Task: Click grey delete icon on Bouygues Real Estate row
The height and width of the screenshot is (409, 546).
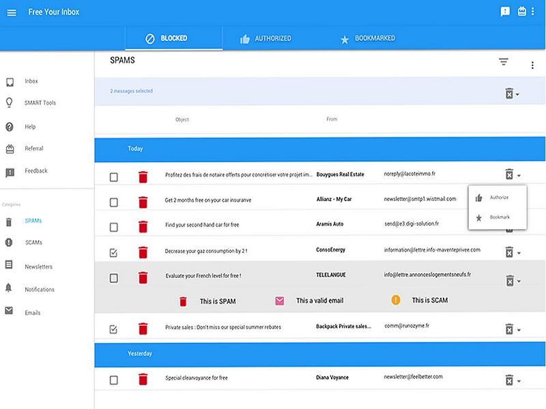Action: tap(509, 175)
